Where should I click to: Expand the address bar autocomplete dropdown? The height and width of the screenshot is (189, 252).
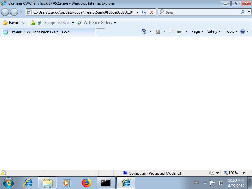click(x=137, y=12)
